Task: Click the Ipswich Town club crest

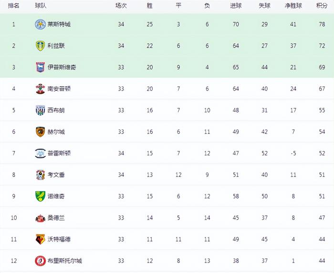Action: coord(40,67)
